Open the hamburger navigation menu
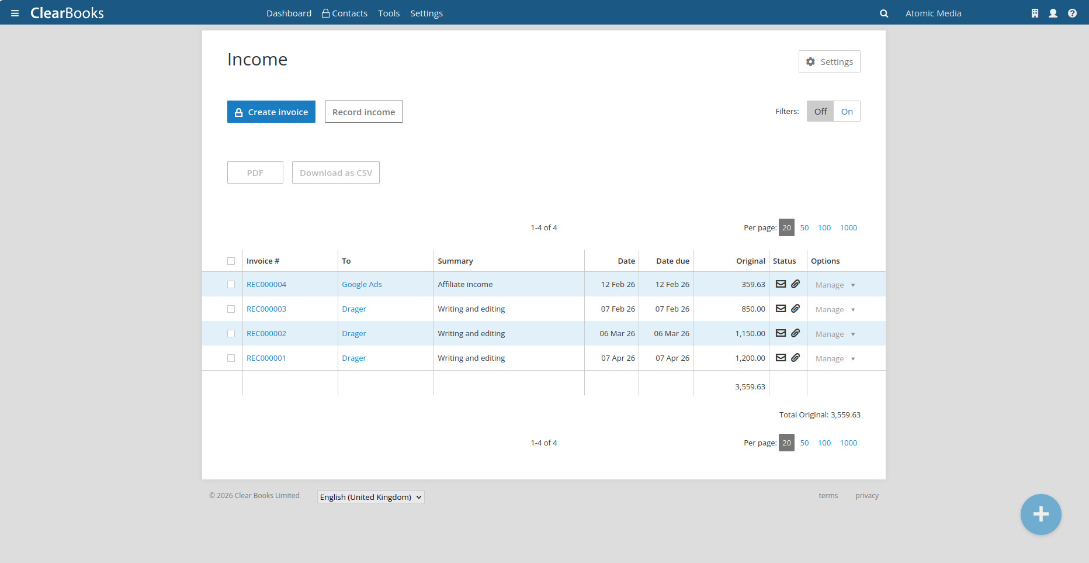The image size is (1089, 563). pyautogui.click(x=15, y=13)
